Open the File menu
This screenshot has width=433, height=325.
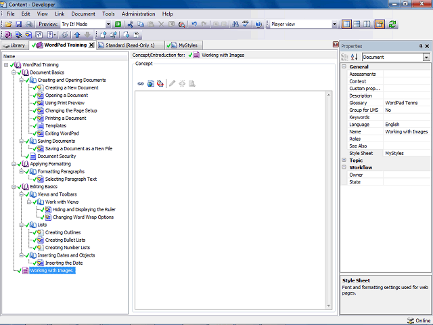point(11,14)
